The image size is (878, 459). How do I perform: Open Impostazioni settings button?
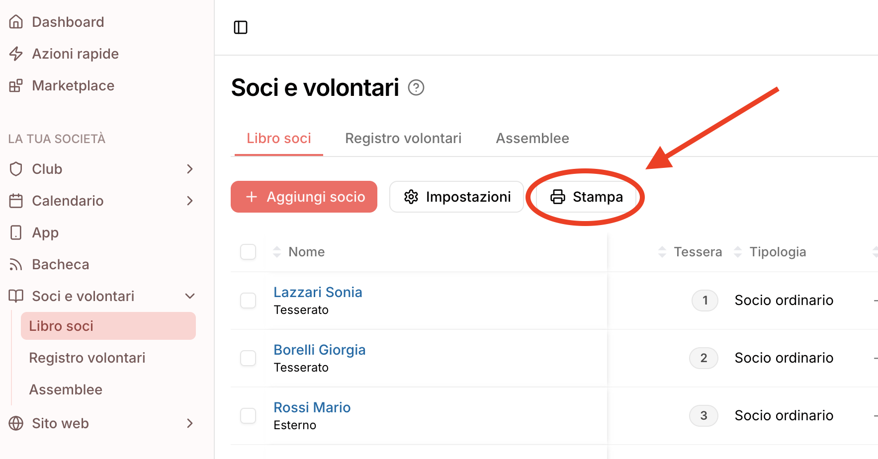(456, 197)
